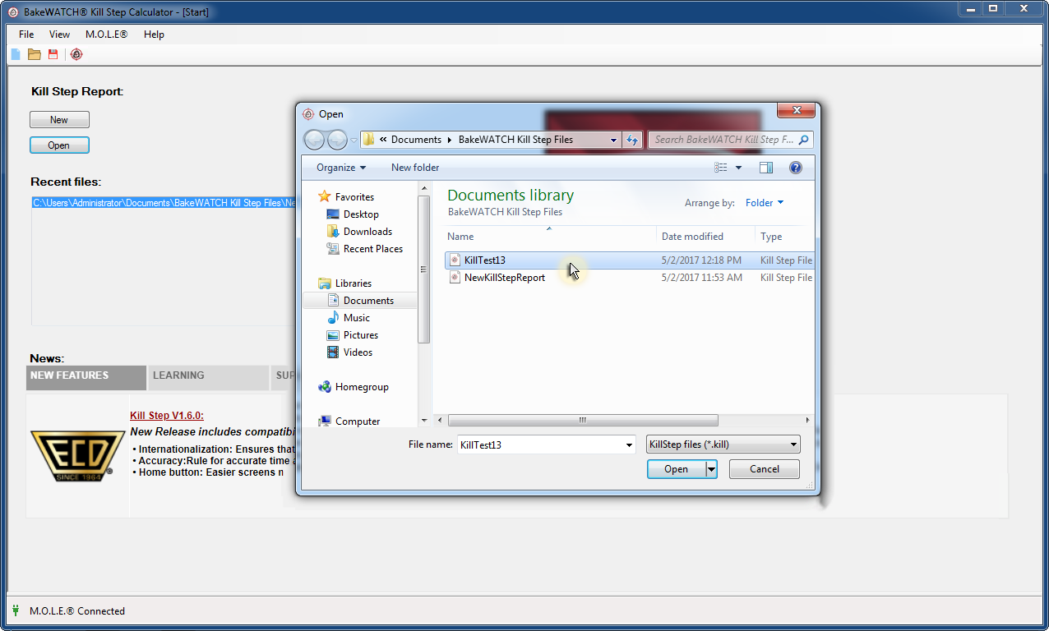Open the Organize dropdown menu
The width and height of the screenshot is (1049, 631).
[341, 168]
